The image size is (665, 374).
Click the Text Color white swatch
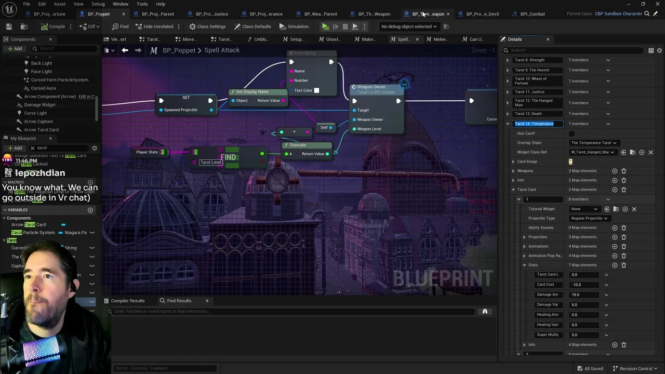316,90
